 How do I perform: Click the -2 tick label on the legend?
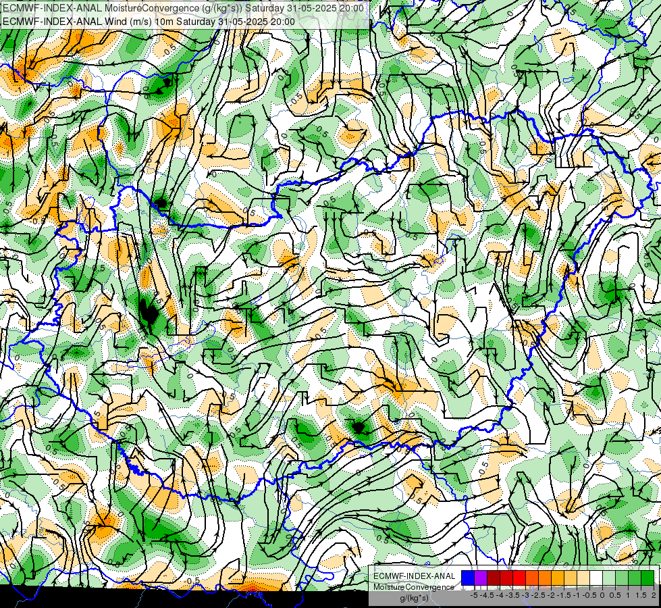pyautogui.click(x=552, y=595)
